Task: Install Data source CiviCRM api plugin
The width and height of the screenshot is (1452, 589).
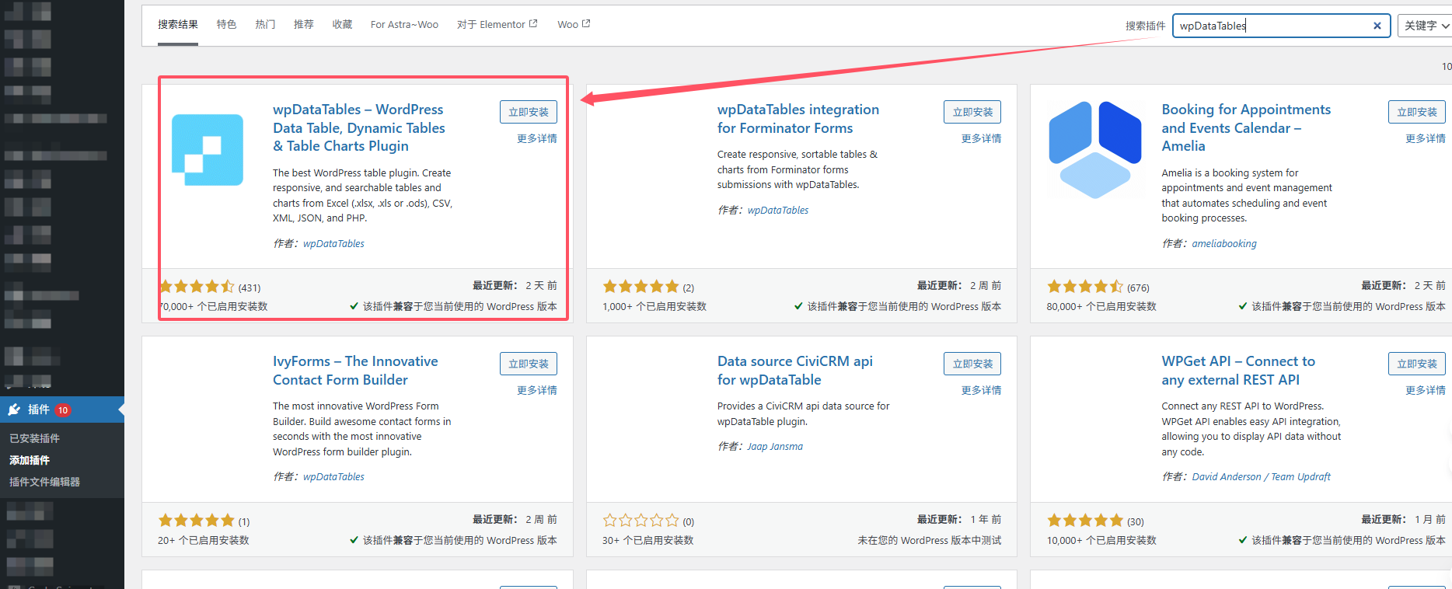Action: click(x=972, y=364)
